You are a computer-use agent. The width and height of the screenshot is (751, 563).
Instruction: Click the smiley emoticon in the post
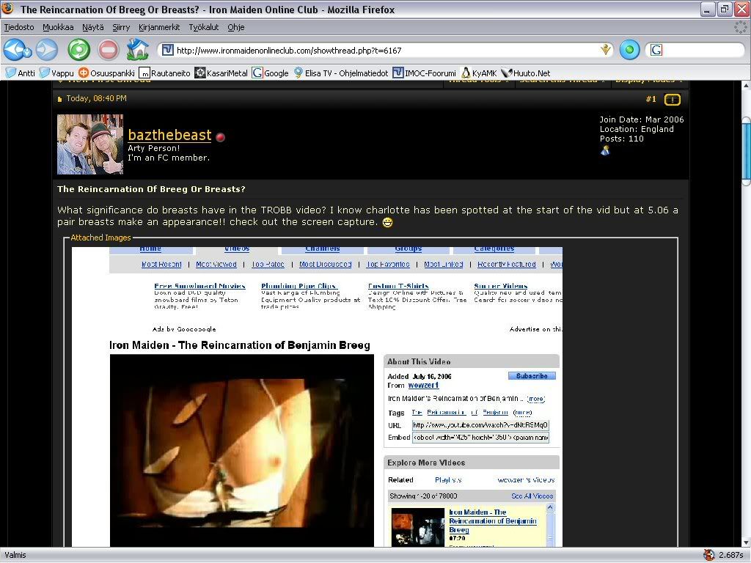387,222
